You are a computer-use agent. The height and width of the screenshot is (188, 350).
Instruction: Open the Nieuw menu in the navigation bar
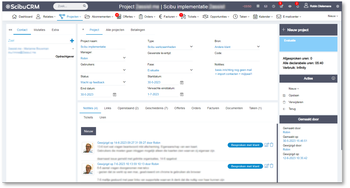click(x=333, y=16)
